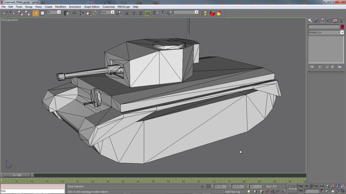Open the Select by Name dialog

[x=66, y=13]
